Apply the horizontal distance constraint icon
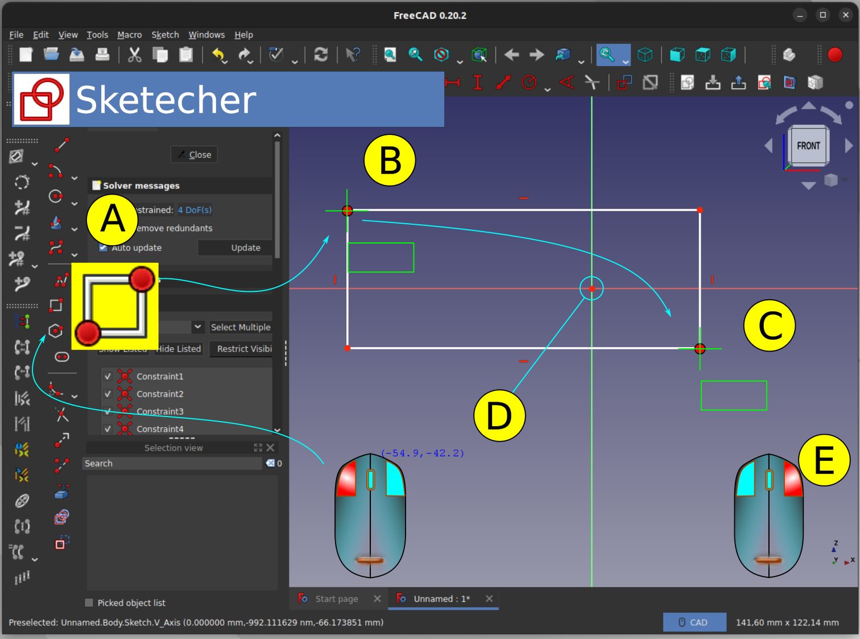This screenshot has height=639, width=860. 452,83
